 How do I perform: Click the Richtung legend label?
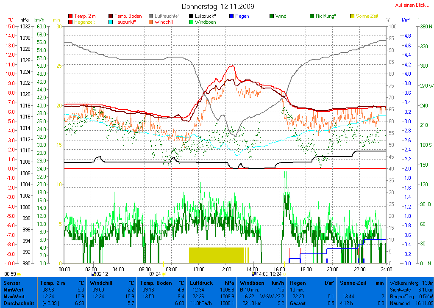326,16
